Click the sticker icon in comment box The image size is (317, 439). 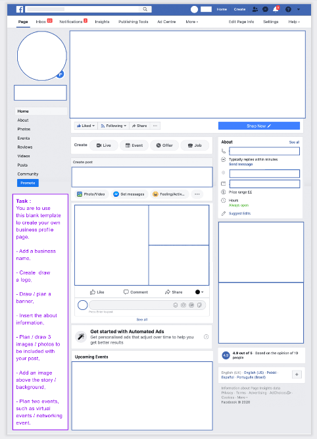point(199,305)
